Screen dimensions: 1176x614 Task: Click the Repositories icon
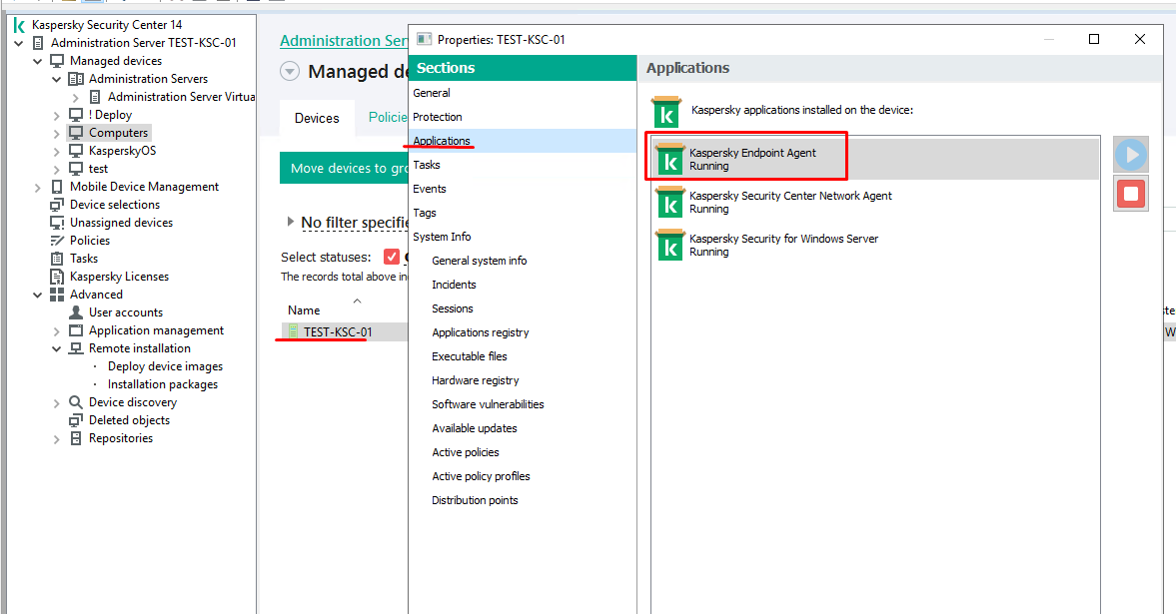click(76, 438)
